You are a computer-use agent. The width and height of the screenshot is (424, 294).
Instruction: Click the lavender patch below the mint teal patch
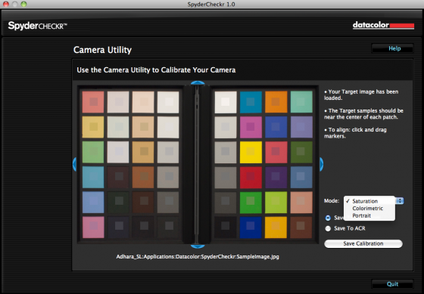[x=301, y=127]
